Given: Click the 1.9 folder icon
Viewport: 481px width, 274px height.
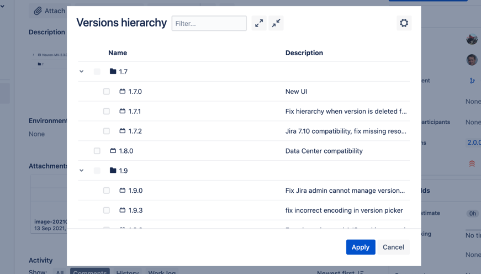Looking at the screenshot, I should 113,171.
